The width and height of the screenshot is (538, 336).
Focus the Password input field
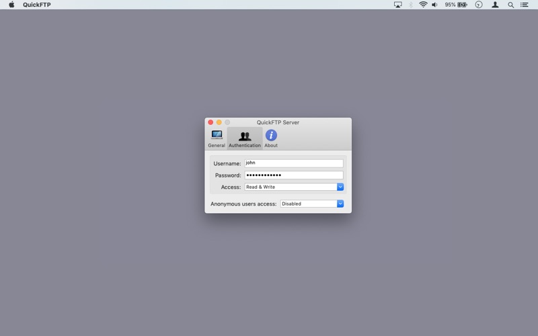coord(294,175)
